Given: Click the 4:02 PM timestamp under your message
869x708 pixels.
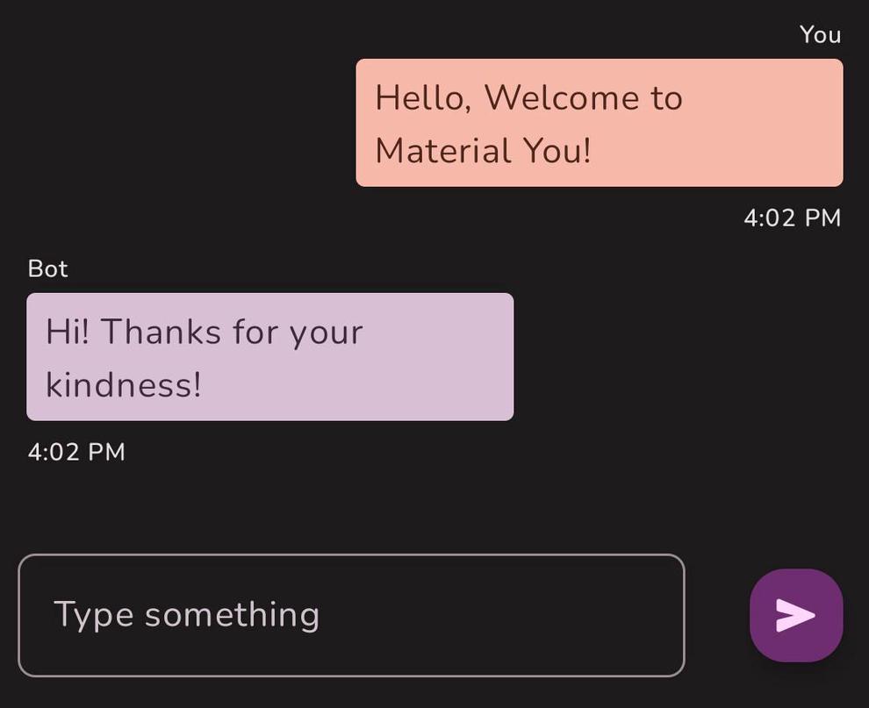Looking at the screenshot, I should coord(793,218).
